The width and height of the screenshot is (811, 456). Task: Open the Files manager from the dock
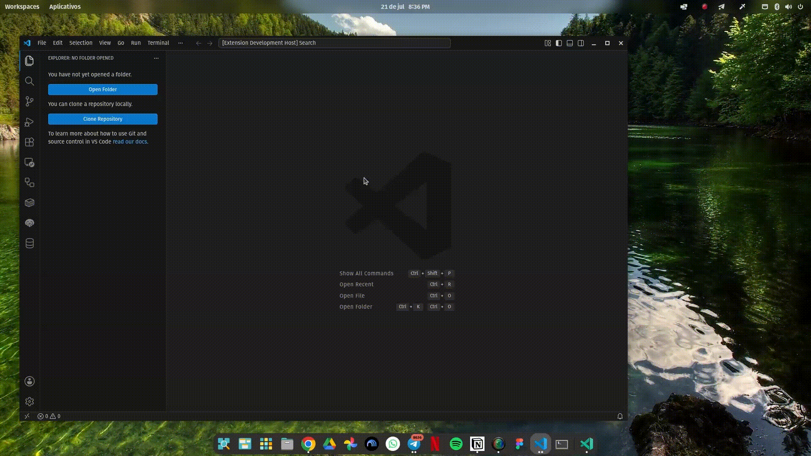coord(287,444)
